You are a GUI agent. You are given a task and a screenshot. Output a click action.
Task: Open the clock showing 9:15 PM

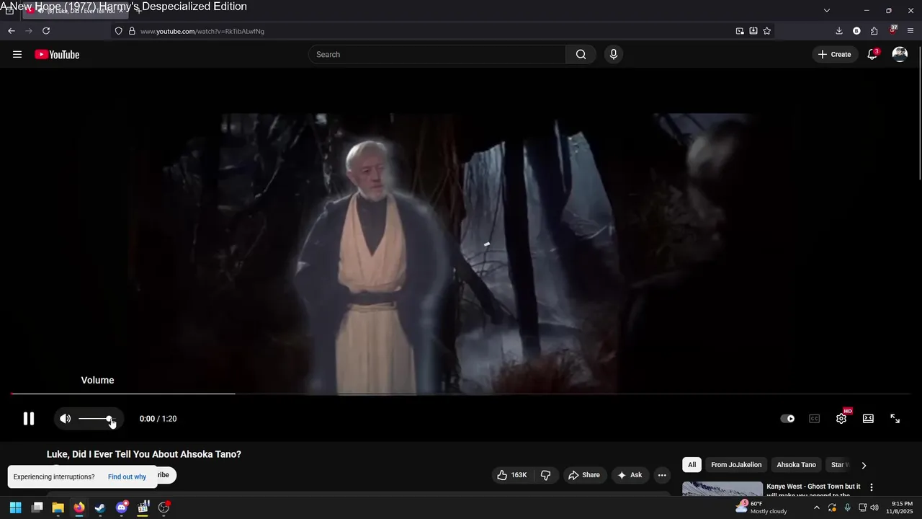pyautogui.click(x=900, y=507)
